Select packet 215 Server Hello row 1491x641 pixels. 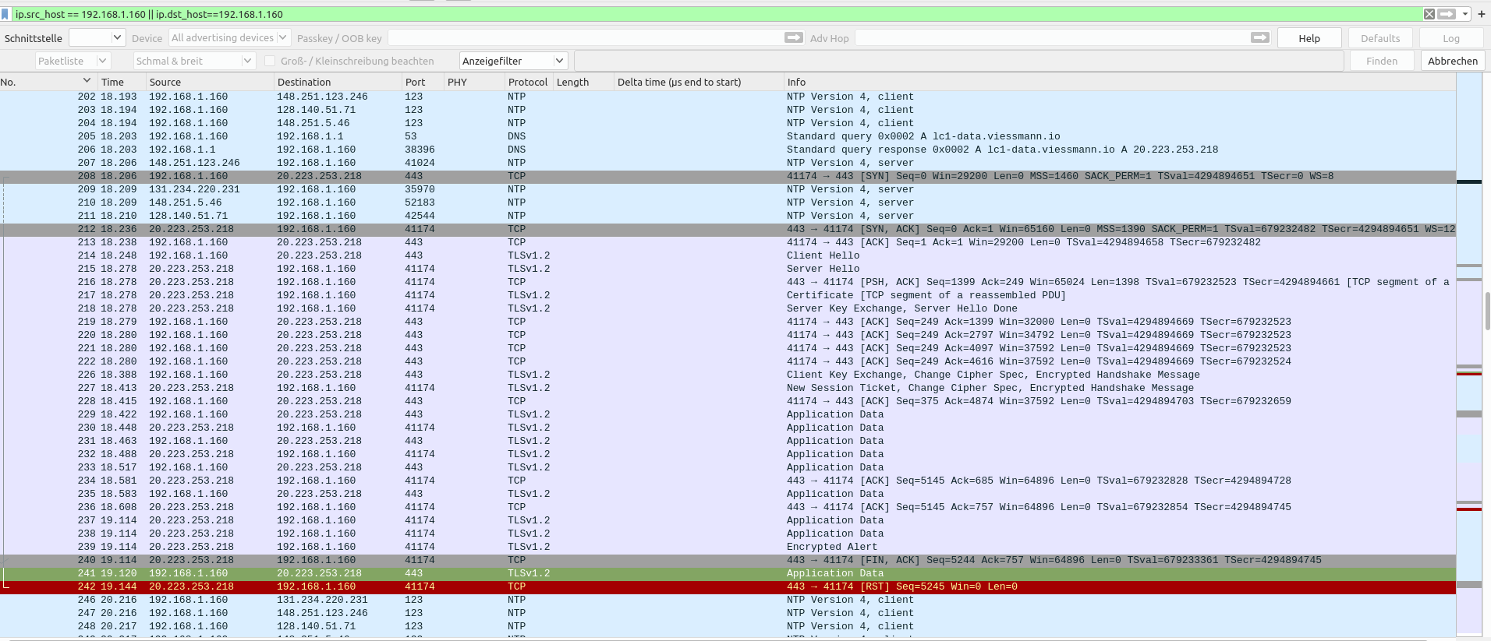tap(728, 269)
